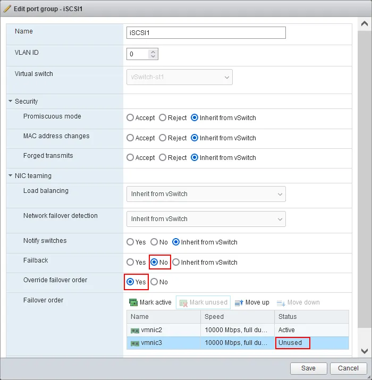Click the vmnic2 network adapter icon
The width and height of the screenshot is (372, 380).
point(135,331)
